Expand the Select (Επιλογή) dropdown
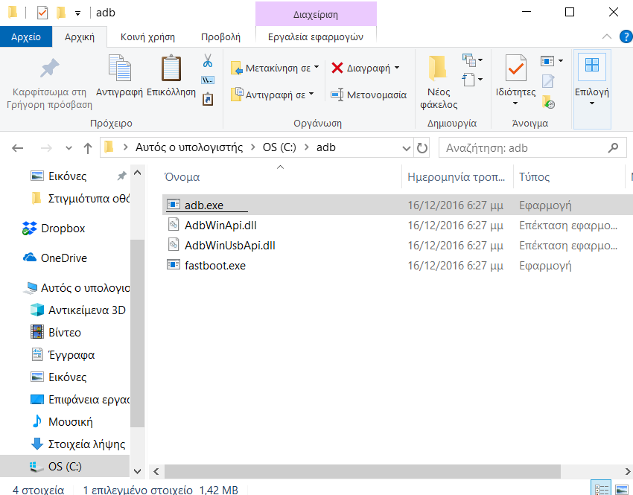This screenshot has height=495, width=633. coord(592,103)
